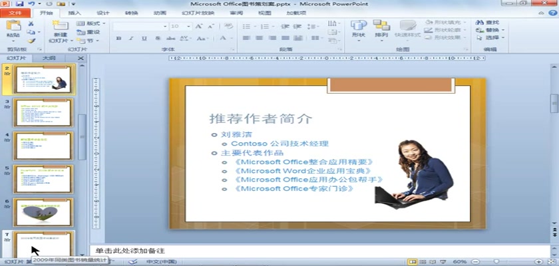Select slide 3 thumbnail
Screen dimensions: 559x266
pyautogui.click(x=43, y=112)
